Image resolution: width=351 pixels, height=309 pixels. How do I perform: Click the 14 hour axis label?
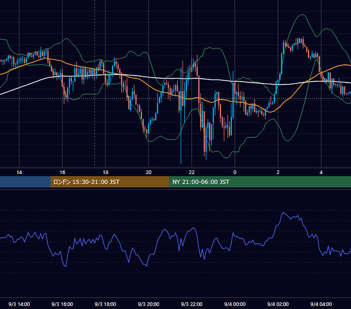tap(19, 173)
